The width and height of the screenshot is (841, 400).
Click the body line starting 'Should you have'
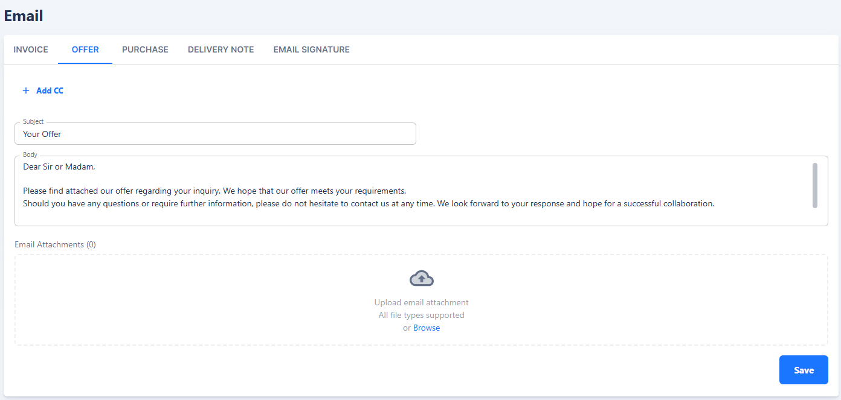tap(369, 203)
